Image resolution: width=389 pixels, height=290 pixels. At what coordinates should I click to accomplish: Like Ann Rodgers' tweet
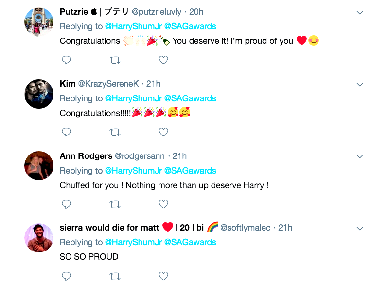tap(164, 204)
